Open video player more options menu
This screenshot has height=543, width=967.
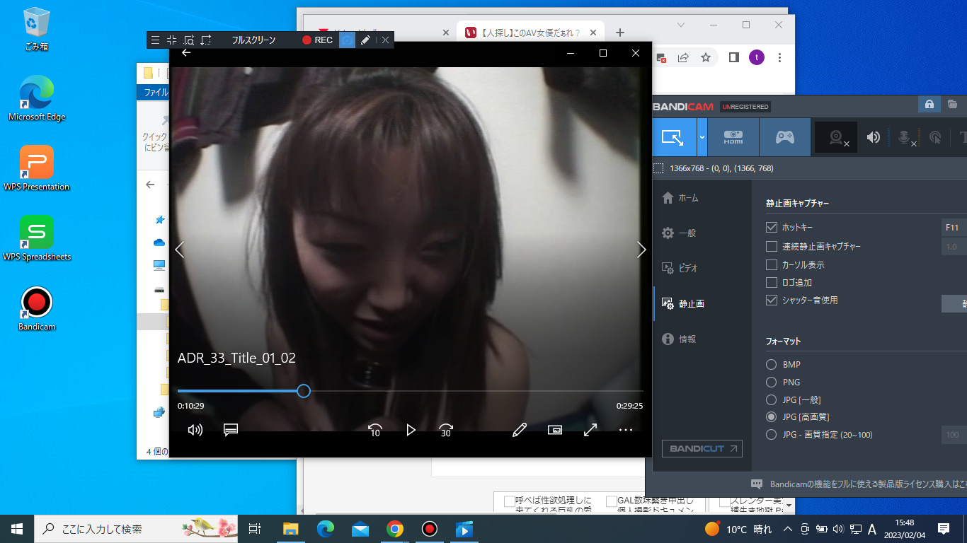point(625,430)
